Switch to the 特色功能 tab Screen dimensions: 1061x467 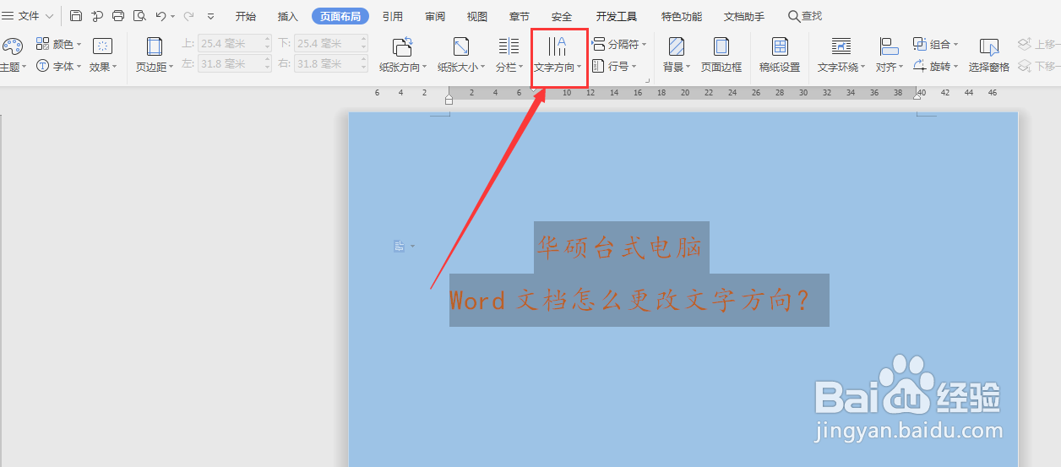point(681,16)
